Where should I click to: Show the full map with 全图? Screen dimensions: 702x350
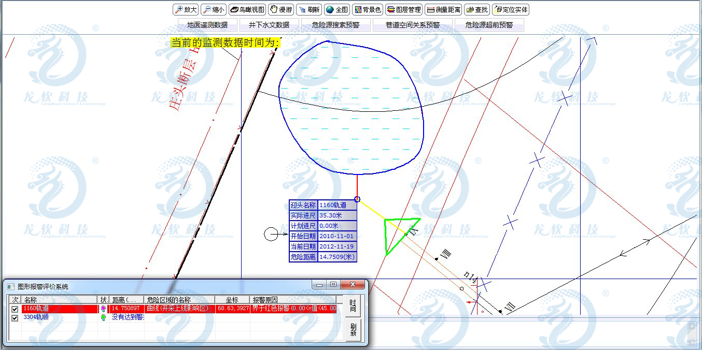336,9
